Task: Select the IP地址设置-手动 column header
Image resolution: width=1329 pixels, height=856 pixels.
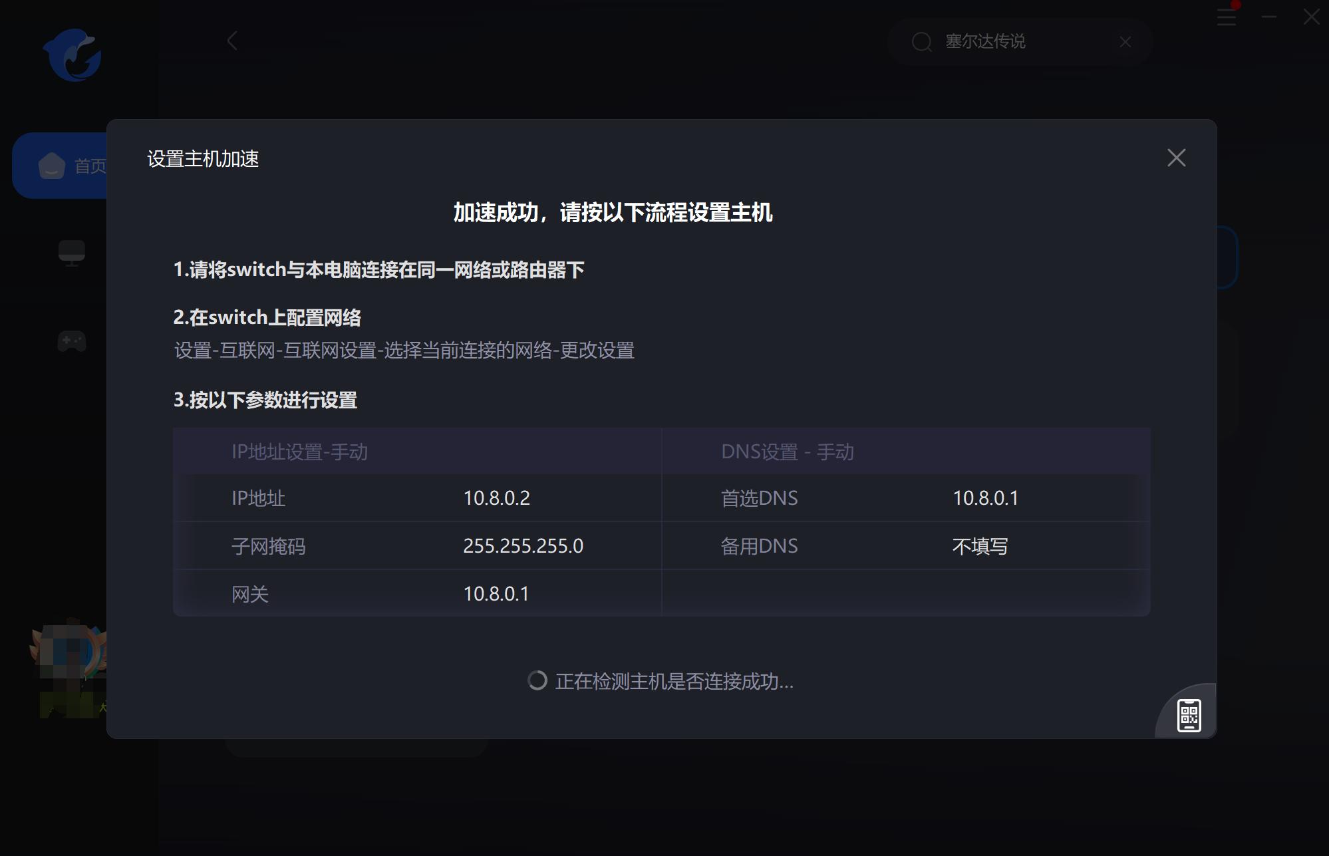Action: click(301, 451)
